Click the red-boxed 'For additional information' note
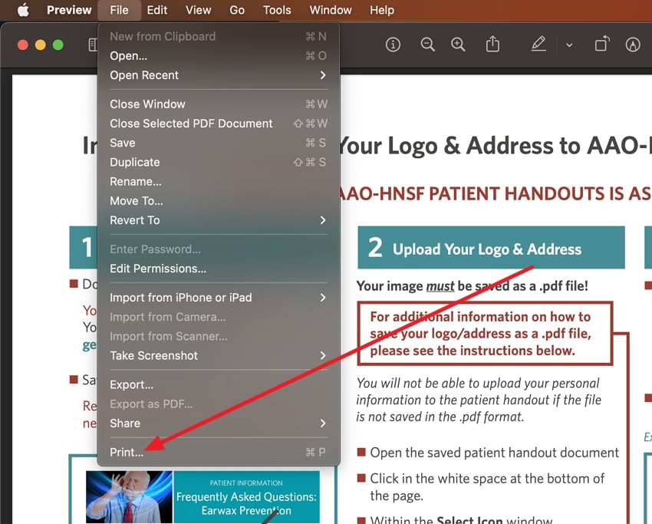The image size is (652, 524). (x=485, y=334)
